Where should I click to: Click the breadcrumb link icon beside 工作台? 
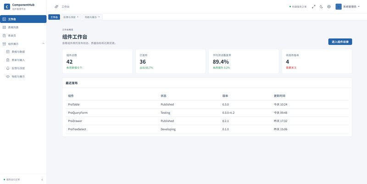click(x=56, y=7)
